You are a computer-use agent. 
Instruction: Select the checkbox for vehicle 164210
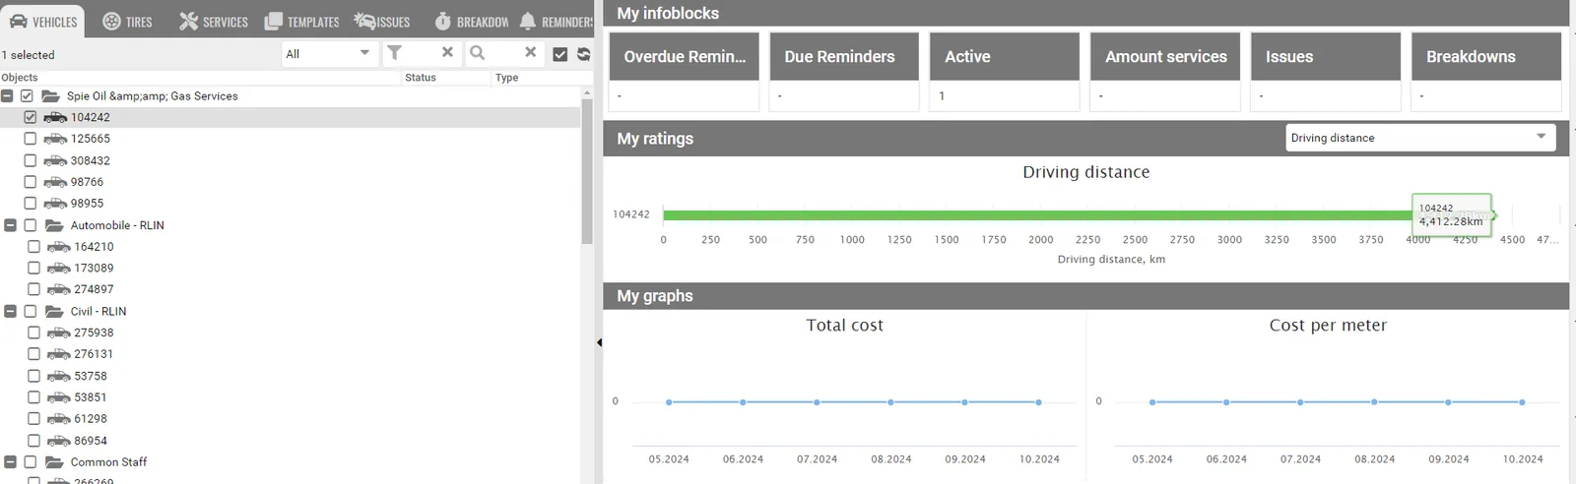coord(34,246)
